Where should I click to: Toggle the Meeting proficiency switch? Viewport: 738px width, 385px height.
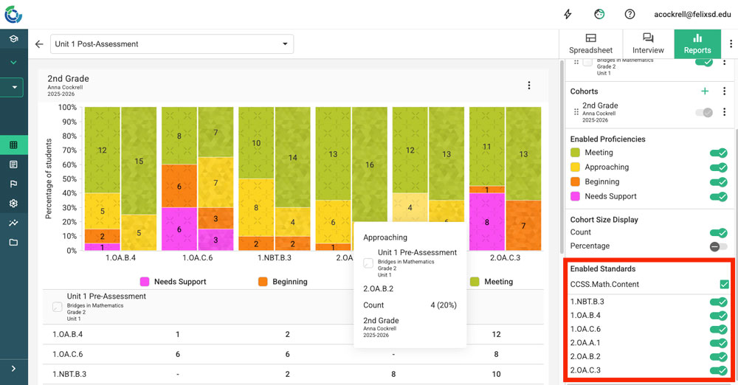coord(718,153)
